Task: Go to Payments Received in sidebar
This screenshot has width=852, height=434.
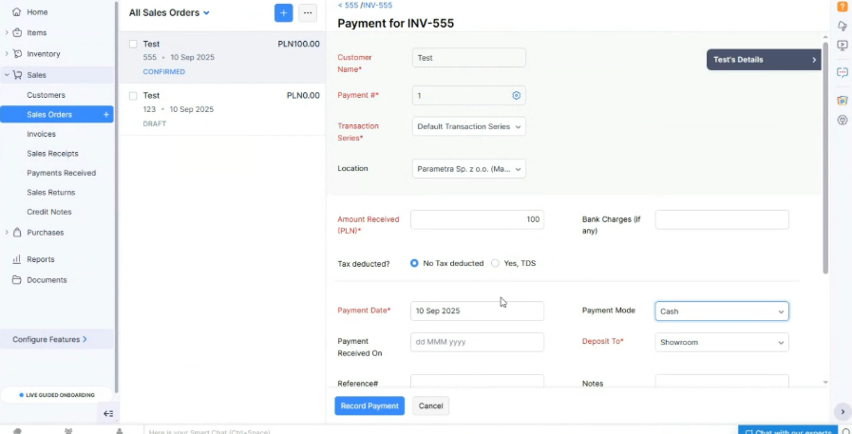Action: tap(62, 173)
